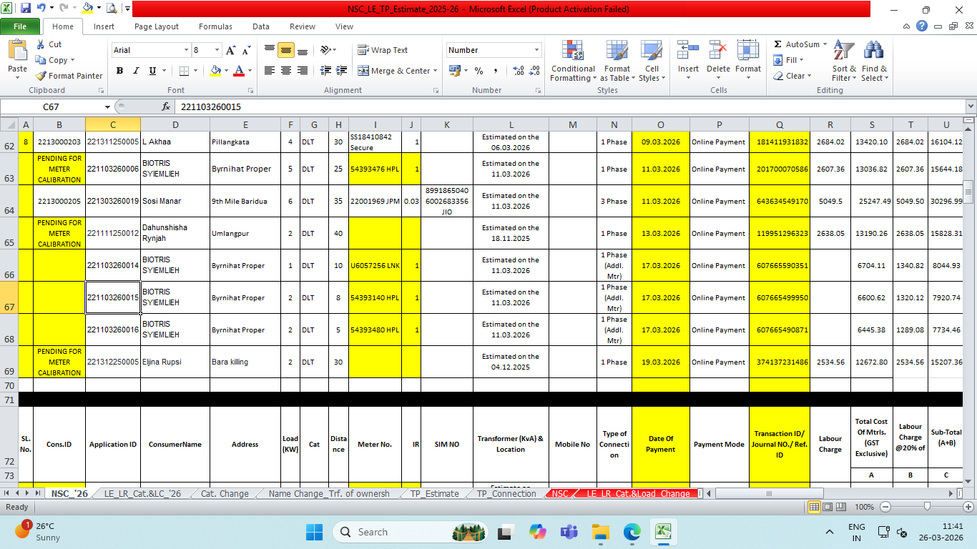Image resolution: width=977 pixels, height=549 pixels.
Task: Click the Format Painter brush icon
Action: [41, 76]
